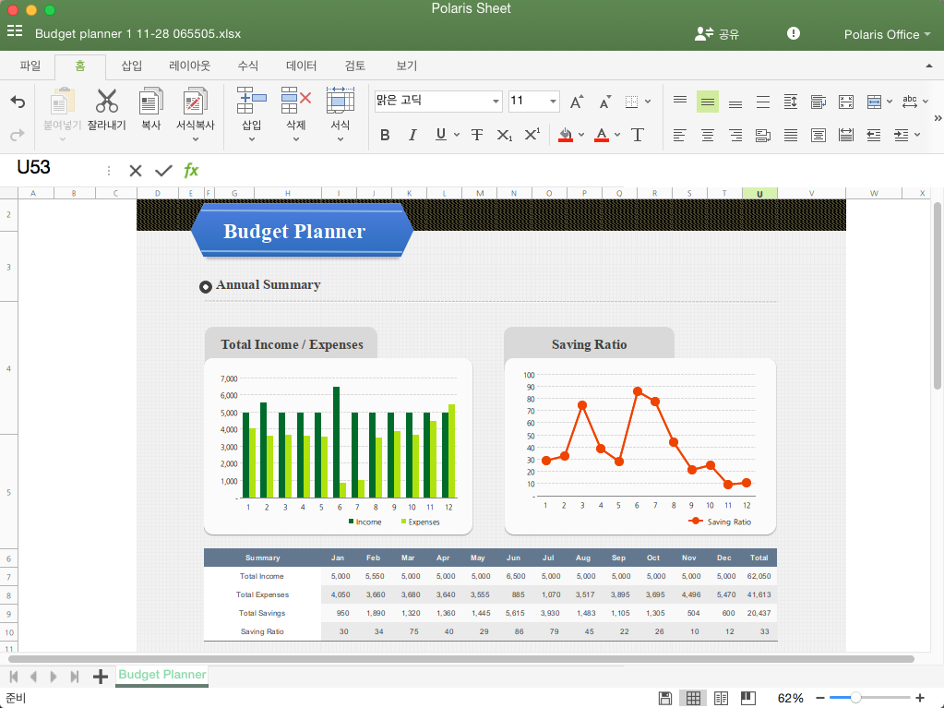Screen dimensions: 944x708
Task: Click the hamburger menu icon in title bar
Action: click(15, 31)
